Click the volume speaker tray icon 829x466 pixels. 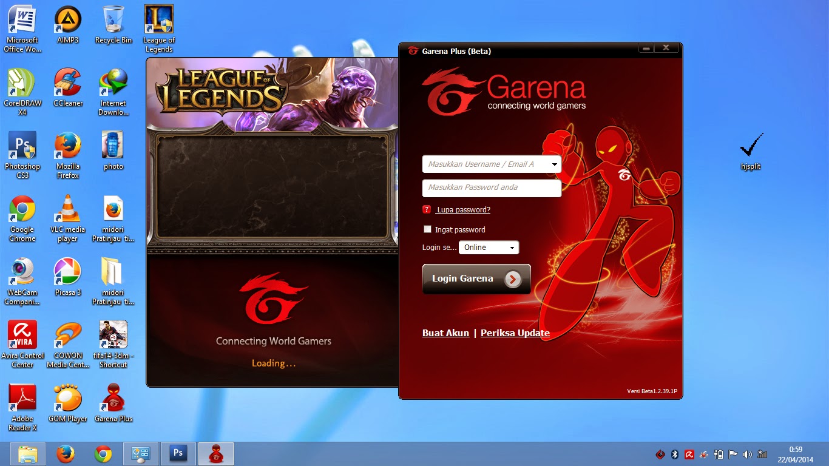(748, 454)
